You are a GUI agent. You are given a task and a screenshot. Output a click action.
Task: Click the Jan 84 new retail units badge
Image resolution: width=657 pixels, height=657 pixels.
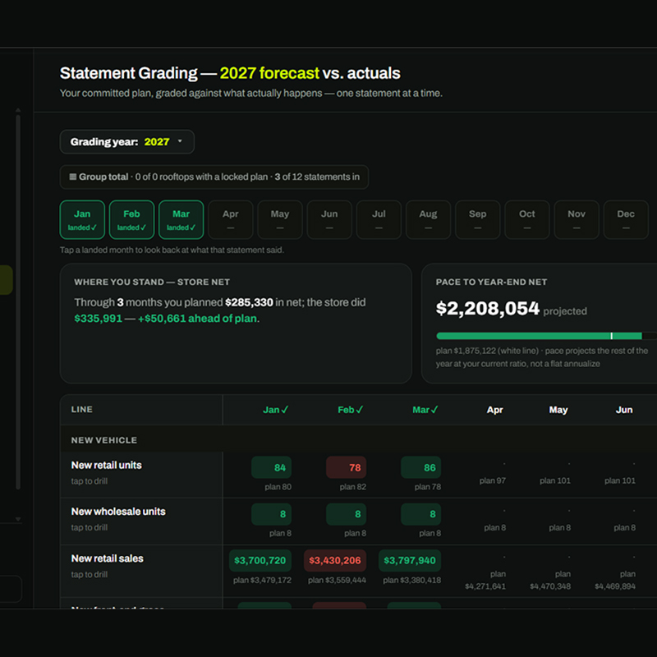pyautogui.click(x=271, y=467)
